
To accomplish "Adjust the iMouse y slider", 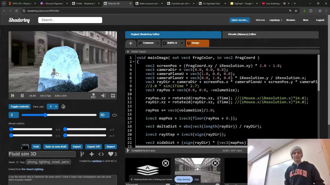I will [x=85, y=129].
